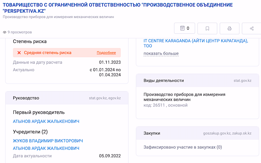Print the company profile

click(230, 28)
